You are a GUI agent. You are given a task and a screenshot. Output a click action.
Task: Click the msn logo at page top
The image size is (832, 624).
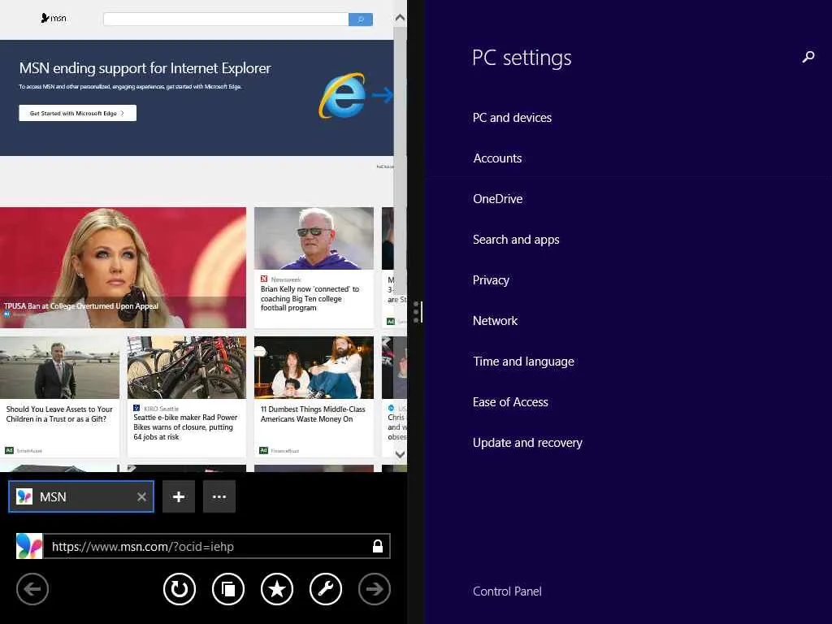[x=54, y=18]
